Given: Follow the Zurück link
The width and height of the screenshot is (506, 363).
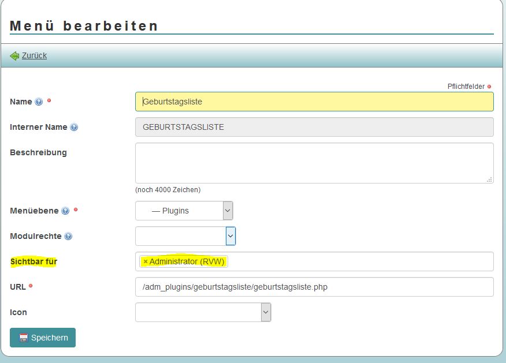Looking at the screenshot, I should (x=35, y=55).
